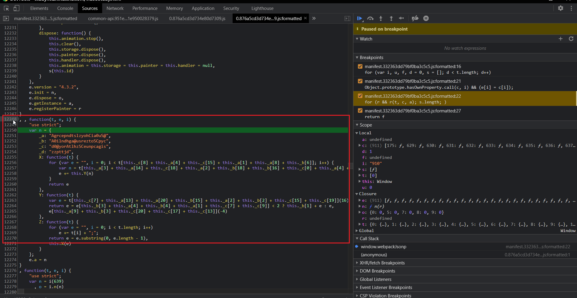Click Step out of current function icon
The width and height of the screenshot is (577, 298).
point(391,19)
